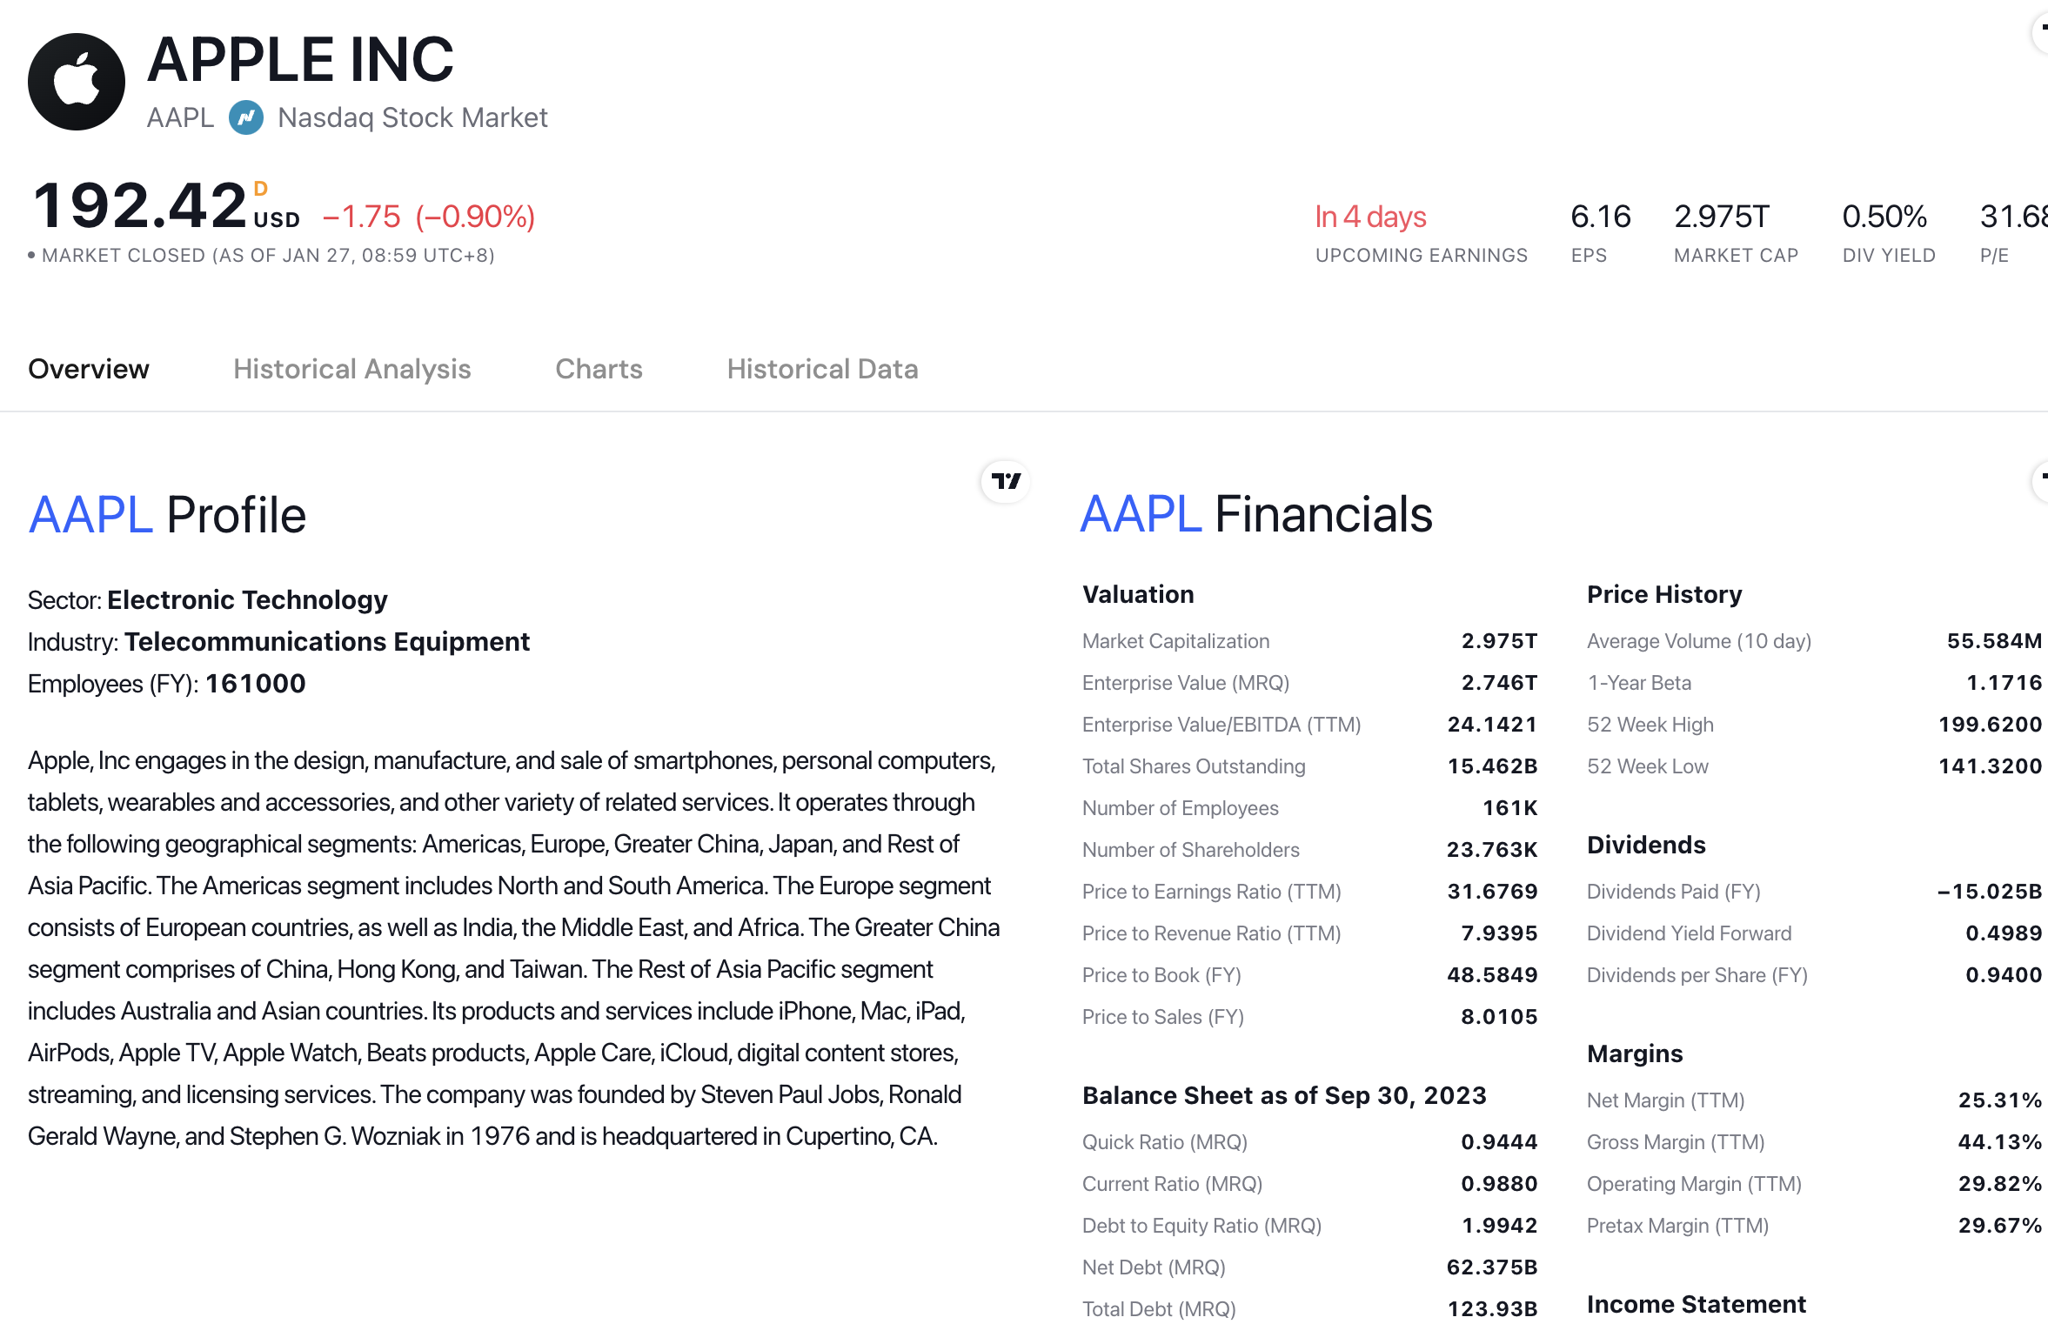Viewport: 2048px width, 1324px height.
Task: Open TradingView logo button in Profile panel
Action: tap(1006, 481)
